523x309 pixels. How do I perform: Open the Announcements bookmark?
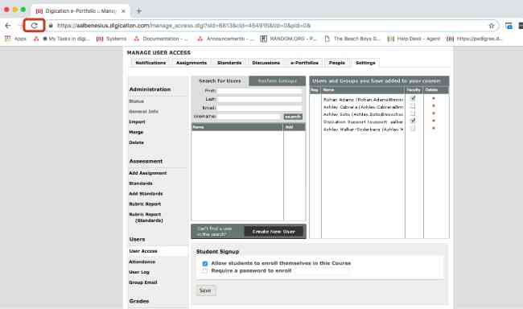point(225,39)
